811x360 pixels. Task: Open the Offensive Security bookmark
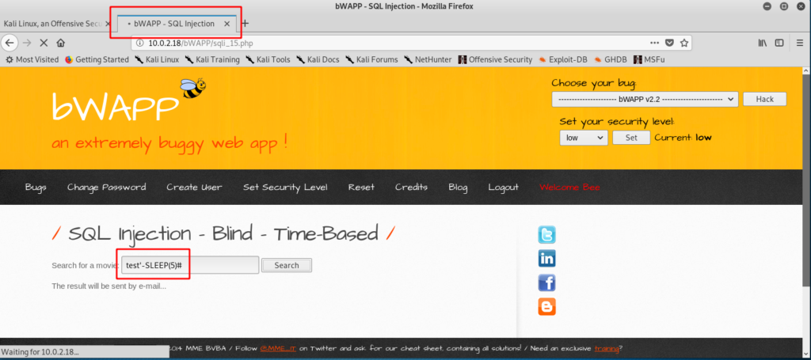point(495,59)
